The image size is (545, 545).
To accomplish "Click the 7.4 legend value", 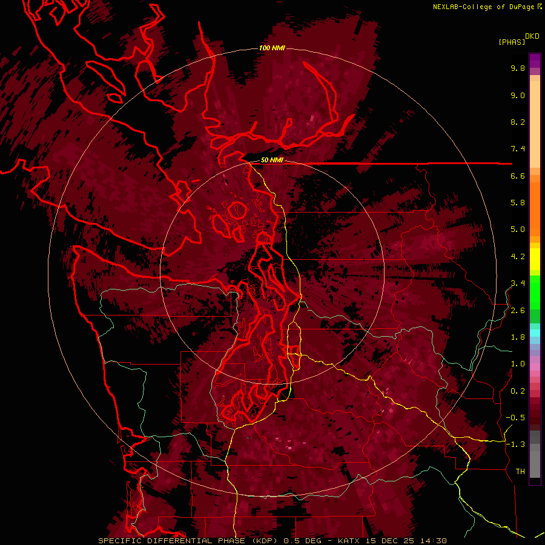I will 518,149.
